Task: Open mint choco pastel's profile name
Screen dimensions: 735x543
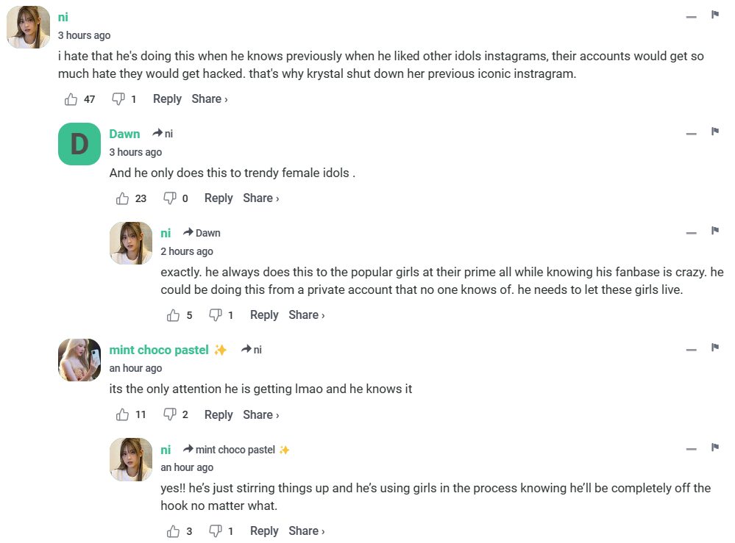Action: 159,350
